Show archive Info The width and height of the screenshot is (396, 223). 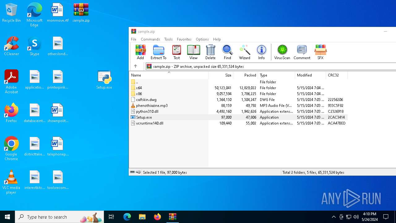click(x=261, y=52)
